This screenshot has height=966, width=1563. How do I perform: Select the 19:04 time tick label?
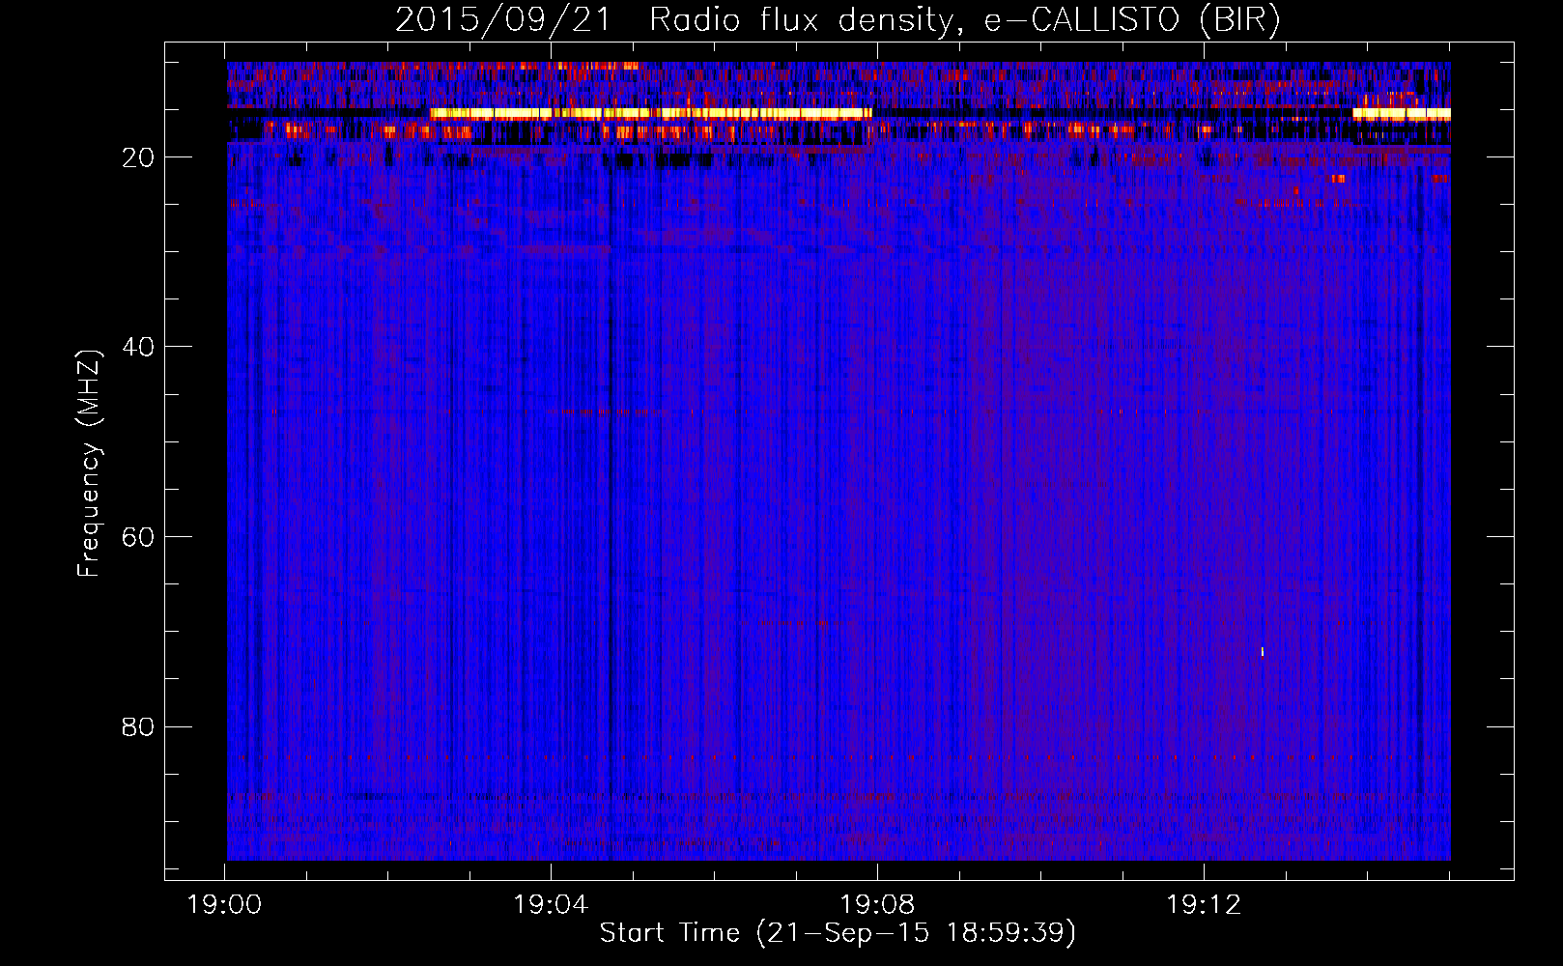[x=551, y=905]
